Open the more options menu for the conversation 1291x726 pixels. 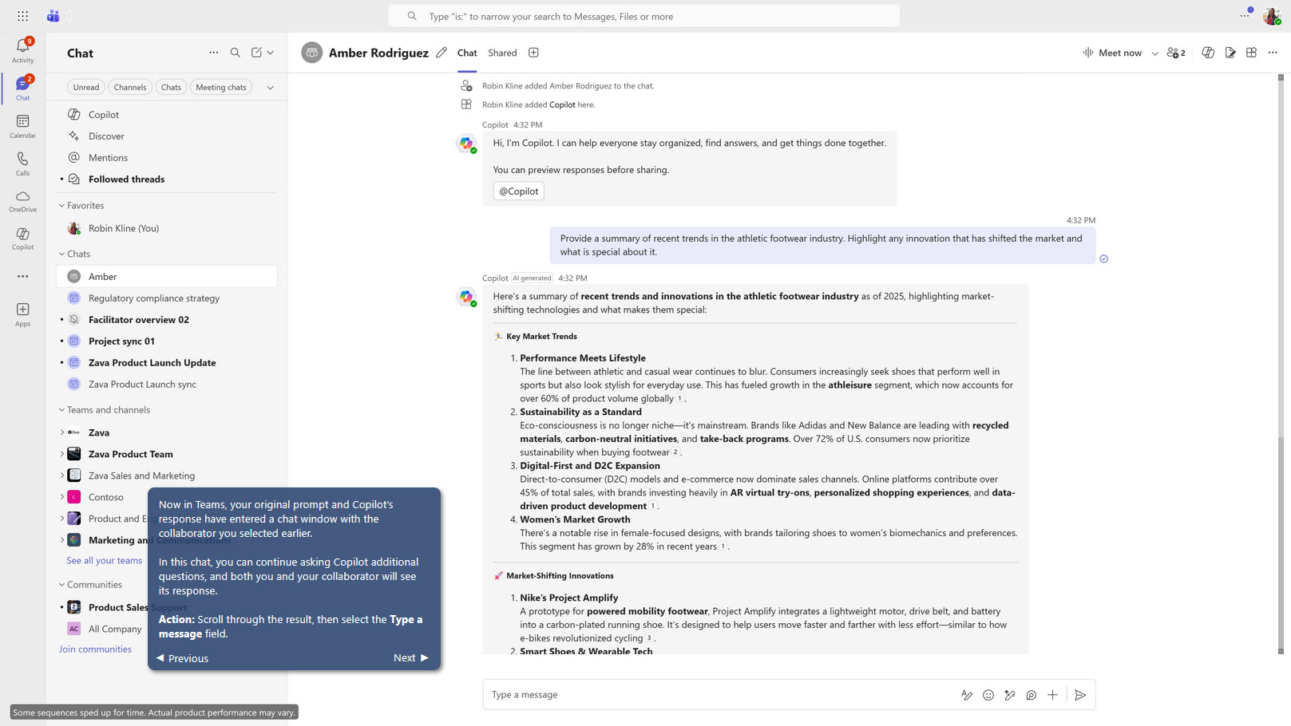coord(1273,53)
